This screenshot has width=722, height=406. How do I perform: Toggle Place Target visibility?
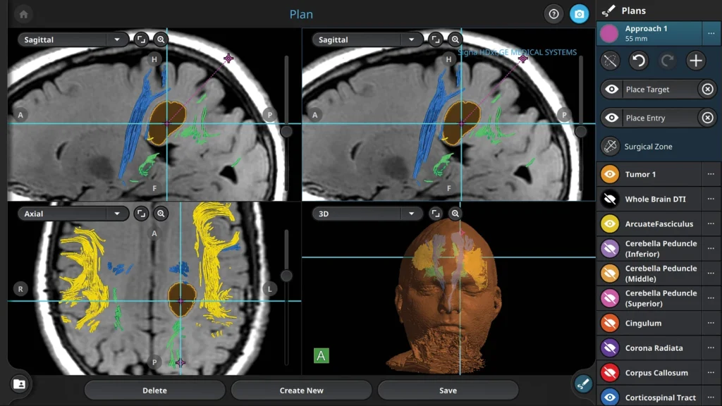(x=611, y=90)
